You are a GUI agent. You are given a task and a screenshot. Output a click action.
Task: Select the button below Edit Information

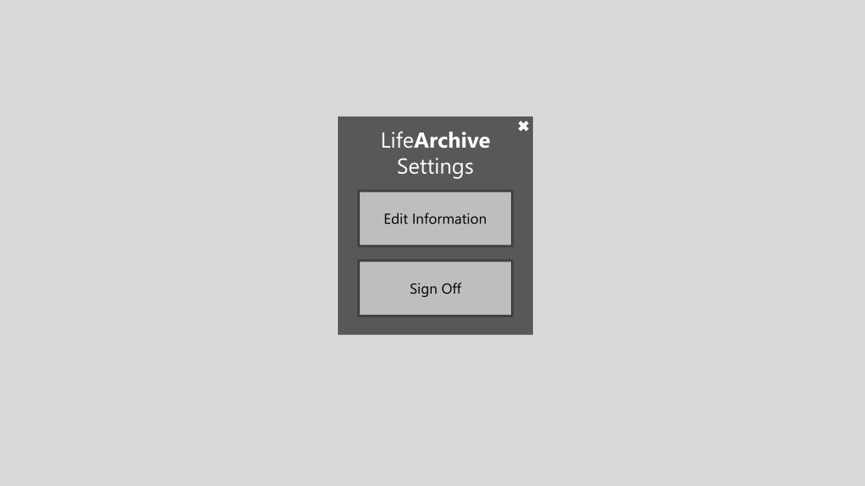point(435,289)
